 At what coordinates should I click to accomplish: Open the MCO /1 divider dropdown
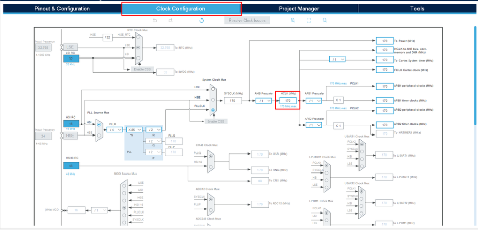99,210
